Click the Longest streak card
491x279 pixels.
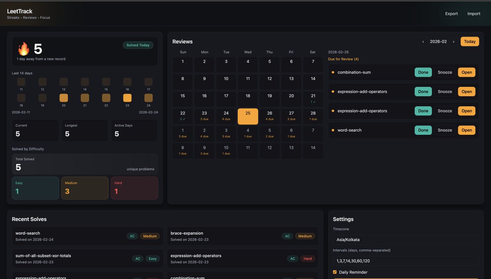pos(85,131)
